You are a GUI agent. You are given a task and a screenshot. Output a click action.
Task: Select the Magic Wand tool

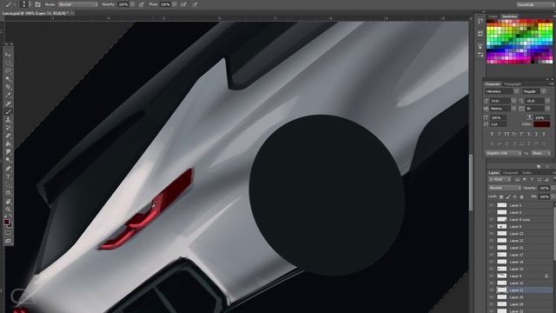8,79
